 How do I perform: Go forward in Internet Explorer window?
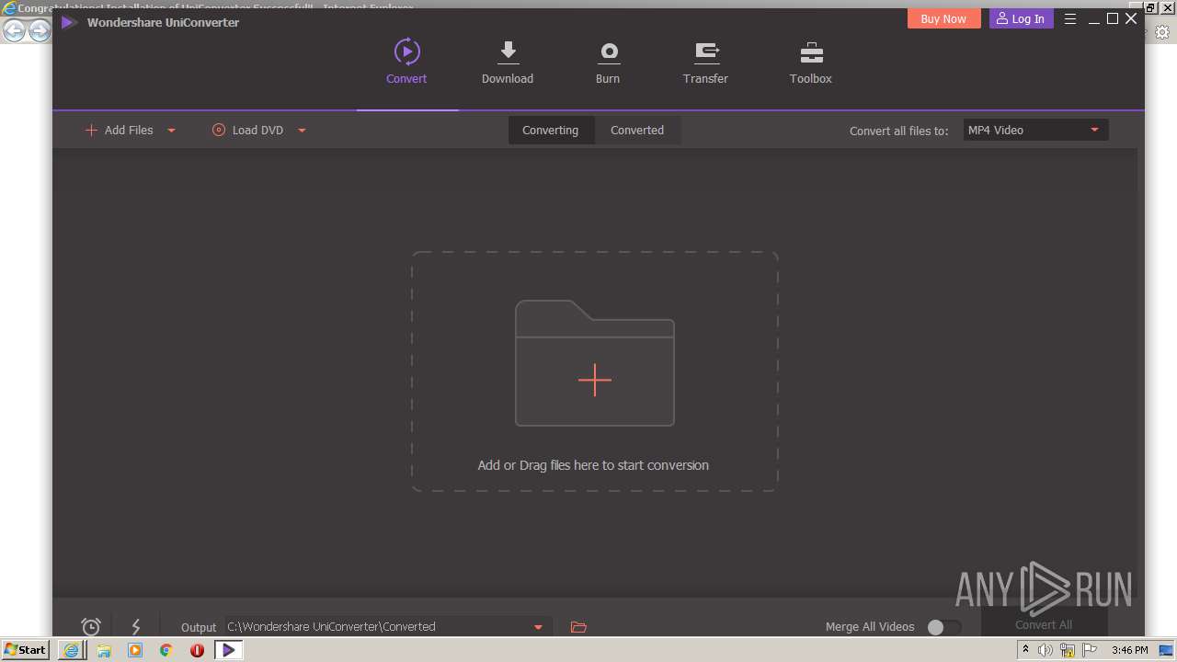pyautogui.click(x=40, y=31)
